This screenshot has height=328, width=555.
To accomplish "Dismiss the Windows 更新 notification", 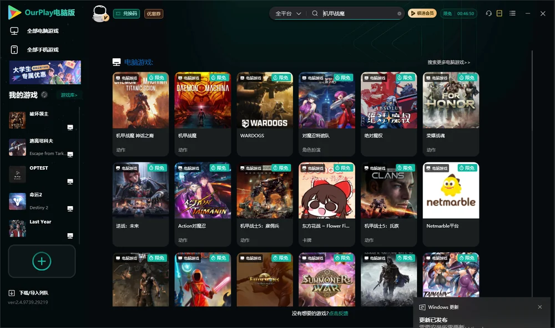I will (x=540, y=307).
